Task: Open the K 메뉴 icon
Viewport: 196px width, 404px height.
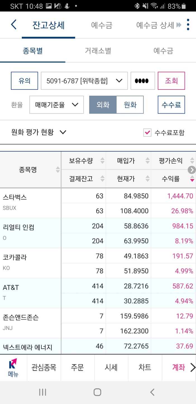Action: [13, 368]
